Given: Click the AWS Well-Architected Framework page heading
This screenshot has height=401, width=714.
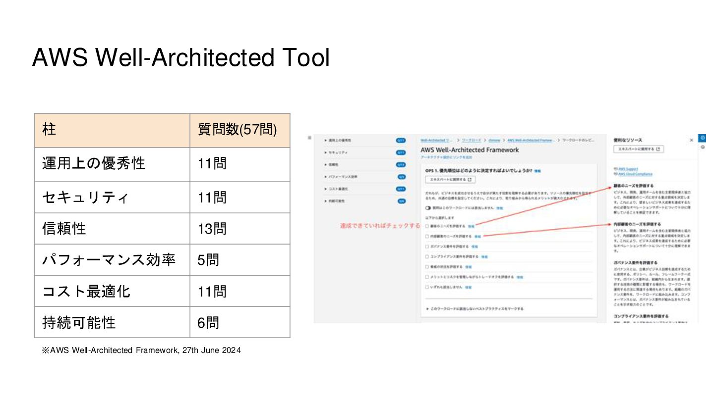Looking at the screenshot, I should 470,150.
